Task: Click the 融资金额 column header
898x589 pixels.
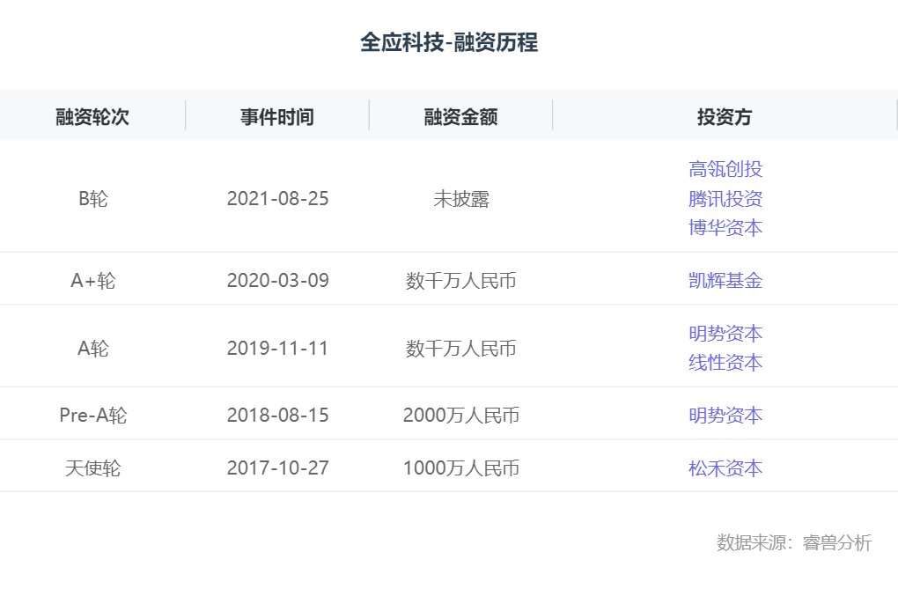Action: coord(461,117)
